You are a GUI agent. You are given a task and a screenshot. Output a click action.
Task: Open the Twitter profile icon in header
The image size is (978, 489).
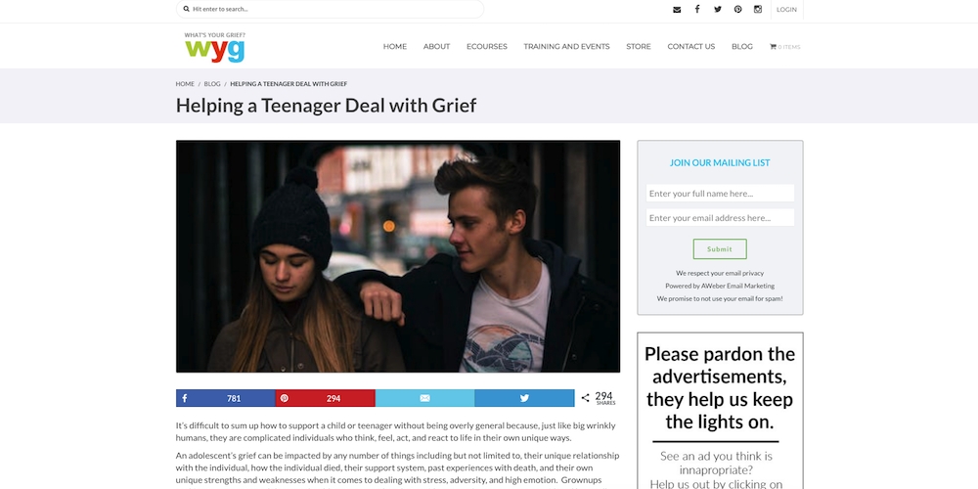tap(717, 10)
